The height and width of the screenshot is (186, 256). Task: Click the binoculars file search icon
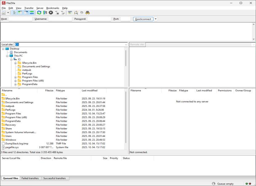click(x=88, y=13)
